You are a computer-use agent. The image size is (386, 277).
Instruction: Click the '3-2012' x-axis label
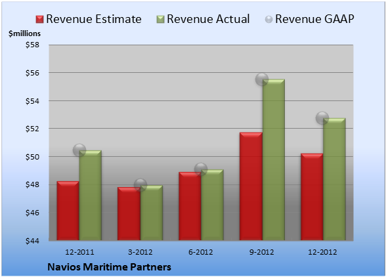tap(140, 252)
